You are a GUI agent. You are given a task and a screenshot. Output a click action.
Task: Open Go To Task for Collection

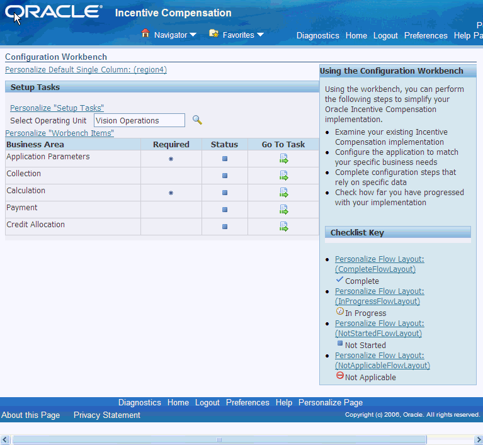tap(284, 176)
